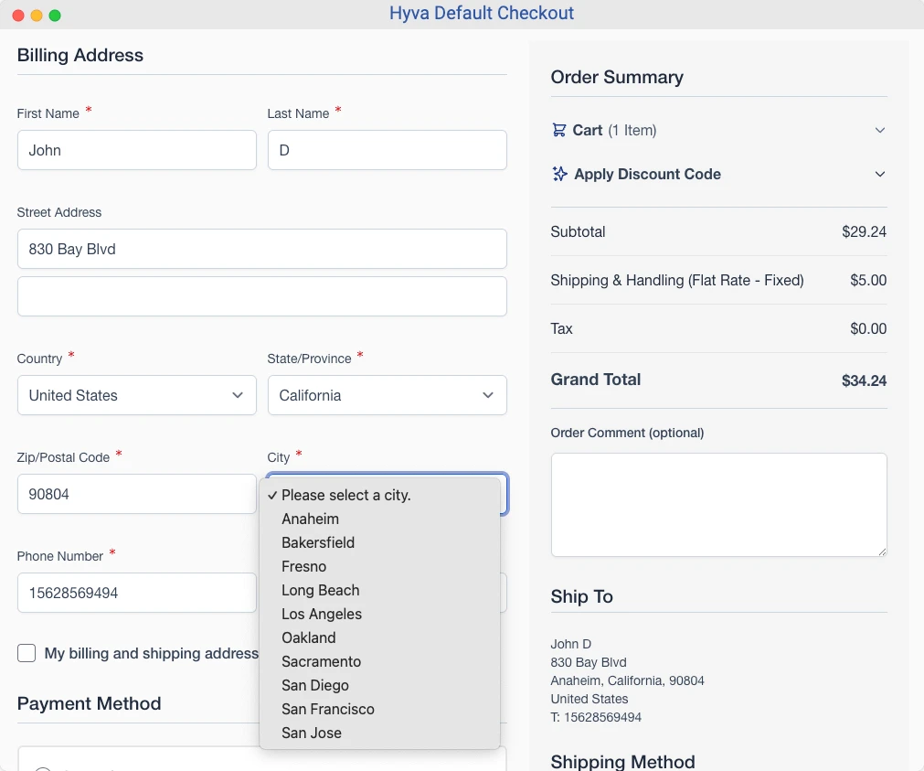The width and height of the screenshot is (924, 771).
Task: Open the Country dropdown showing United States
Action: coord(136,395)
